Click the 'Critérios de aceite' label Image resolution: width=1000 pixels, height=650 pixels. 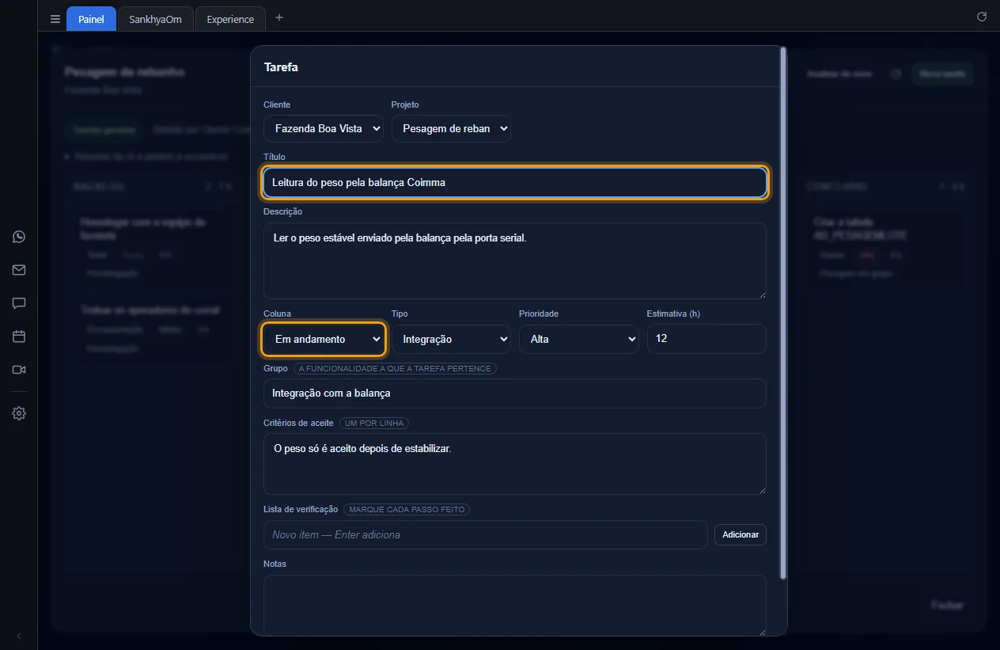(298, 423)
